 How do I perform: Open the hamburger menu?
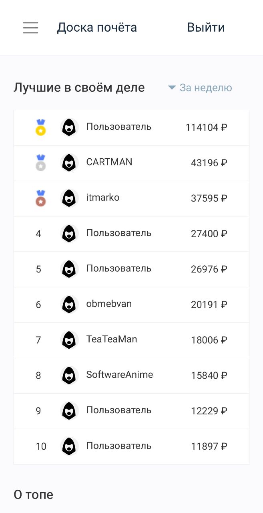pyautogui.click(x=30, y=28)
